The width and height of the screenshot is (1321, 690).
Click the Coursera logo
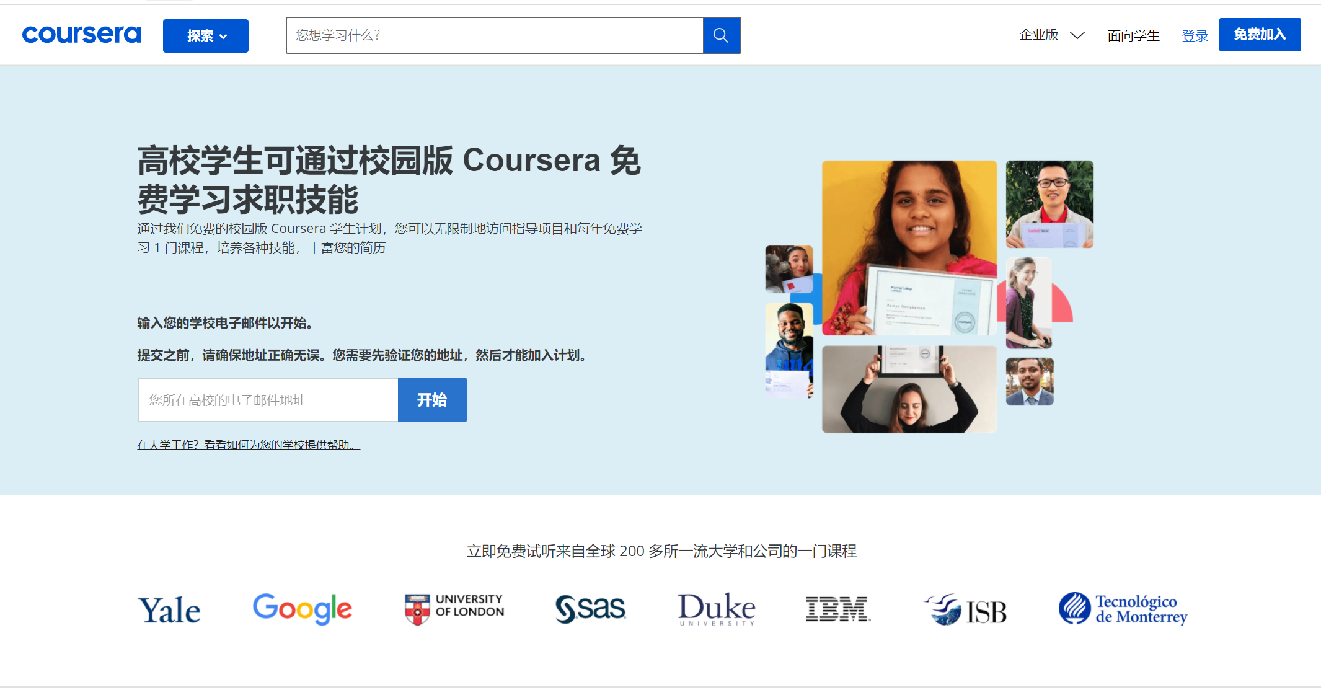(81, 35)
